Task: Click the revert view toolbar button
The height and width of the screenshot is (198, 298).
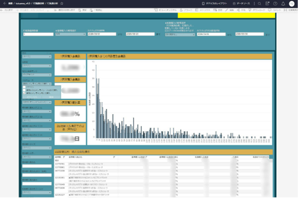Action: click(65, 10)
